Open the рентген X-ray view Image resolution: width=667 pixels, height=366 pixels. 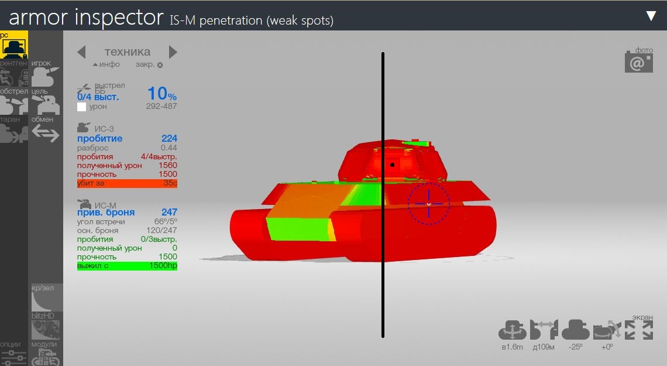[x=13, y=74]
